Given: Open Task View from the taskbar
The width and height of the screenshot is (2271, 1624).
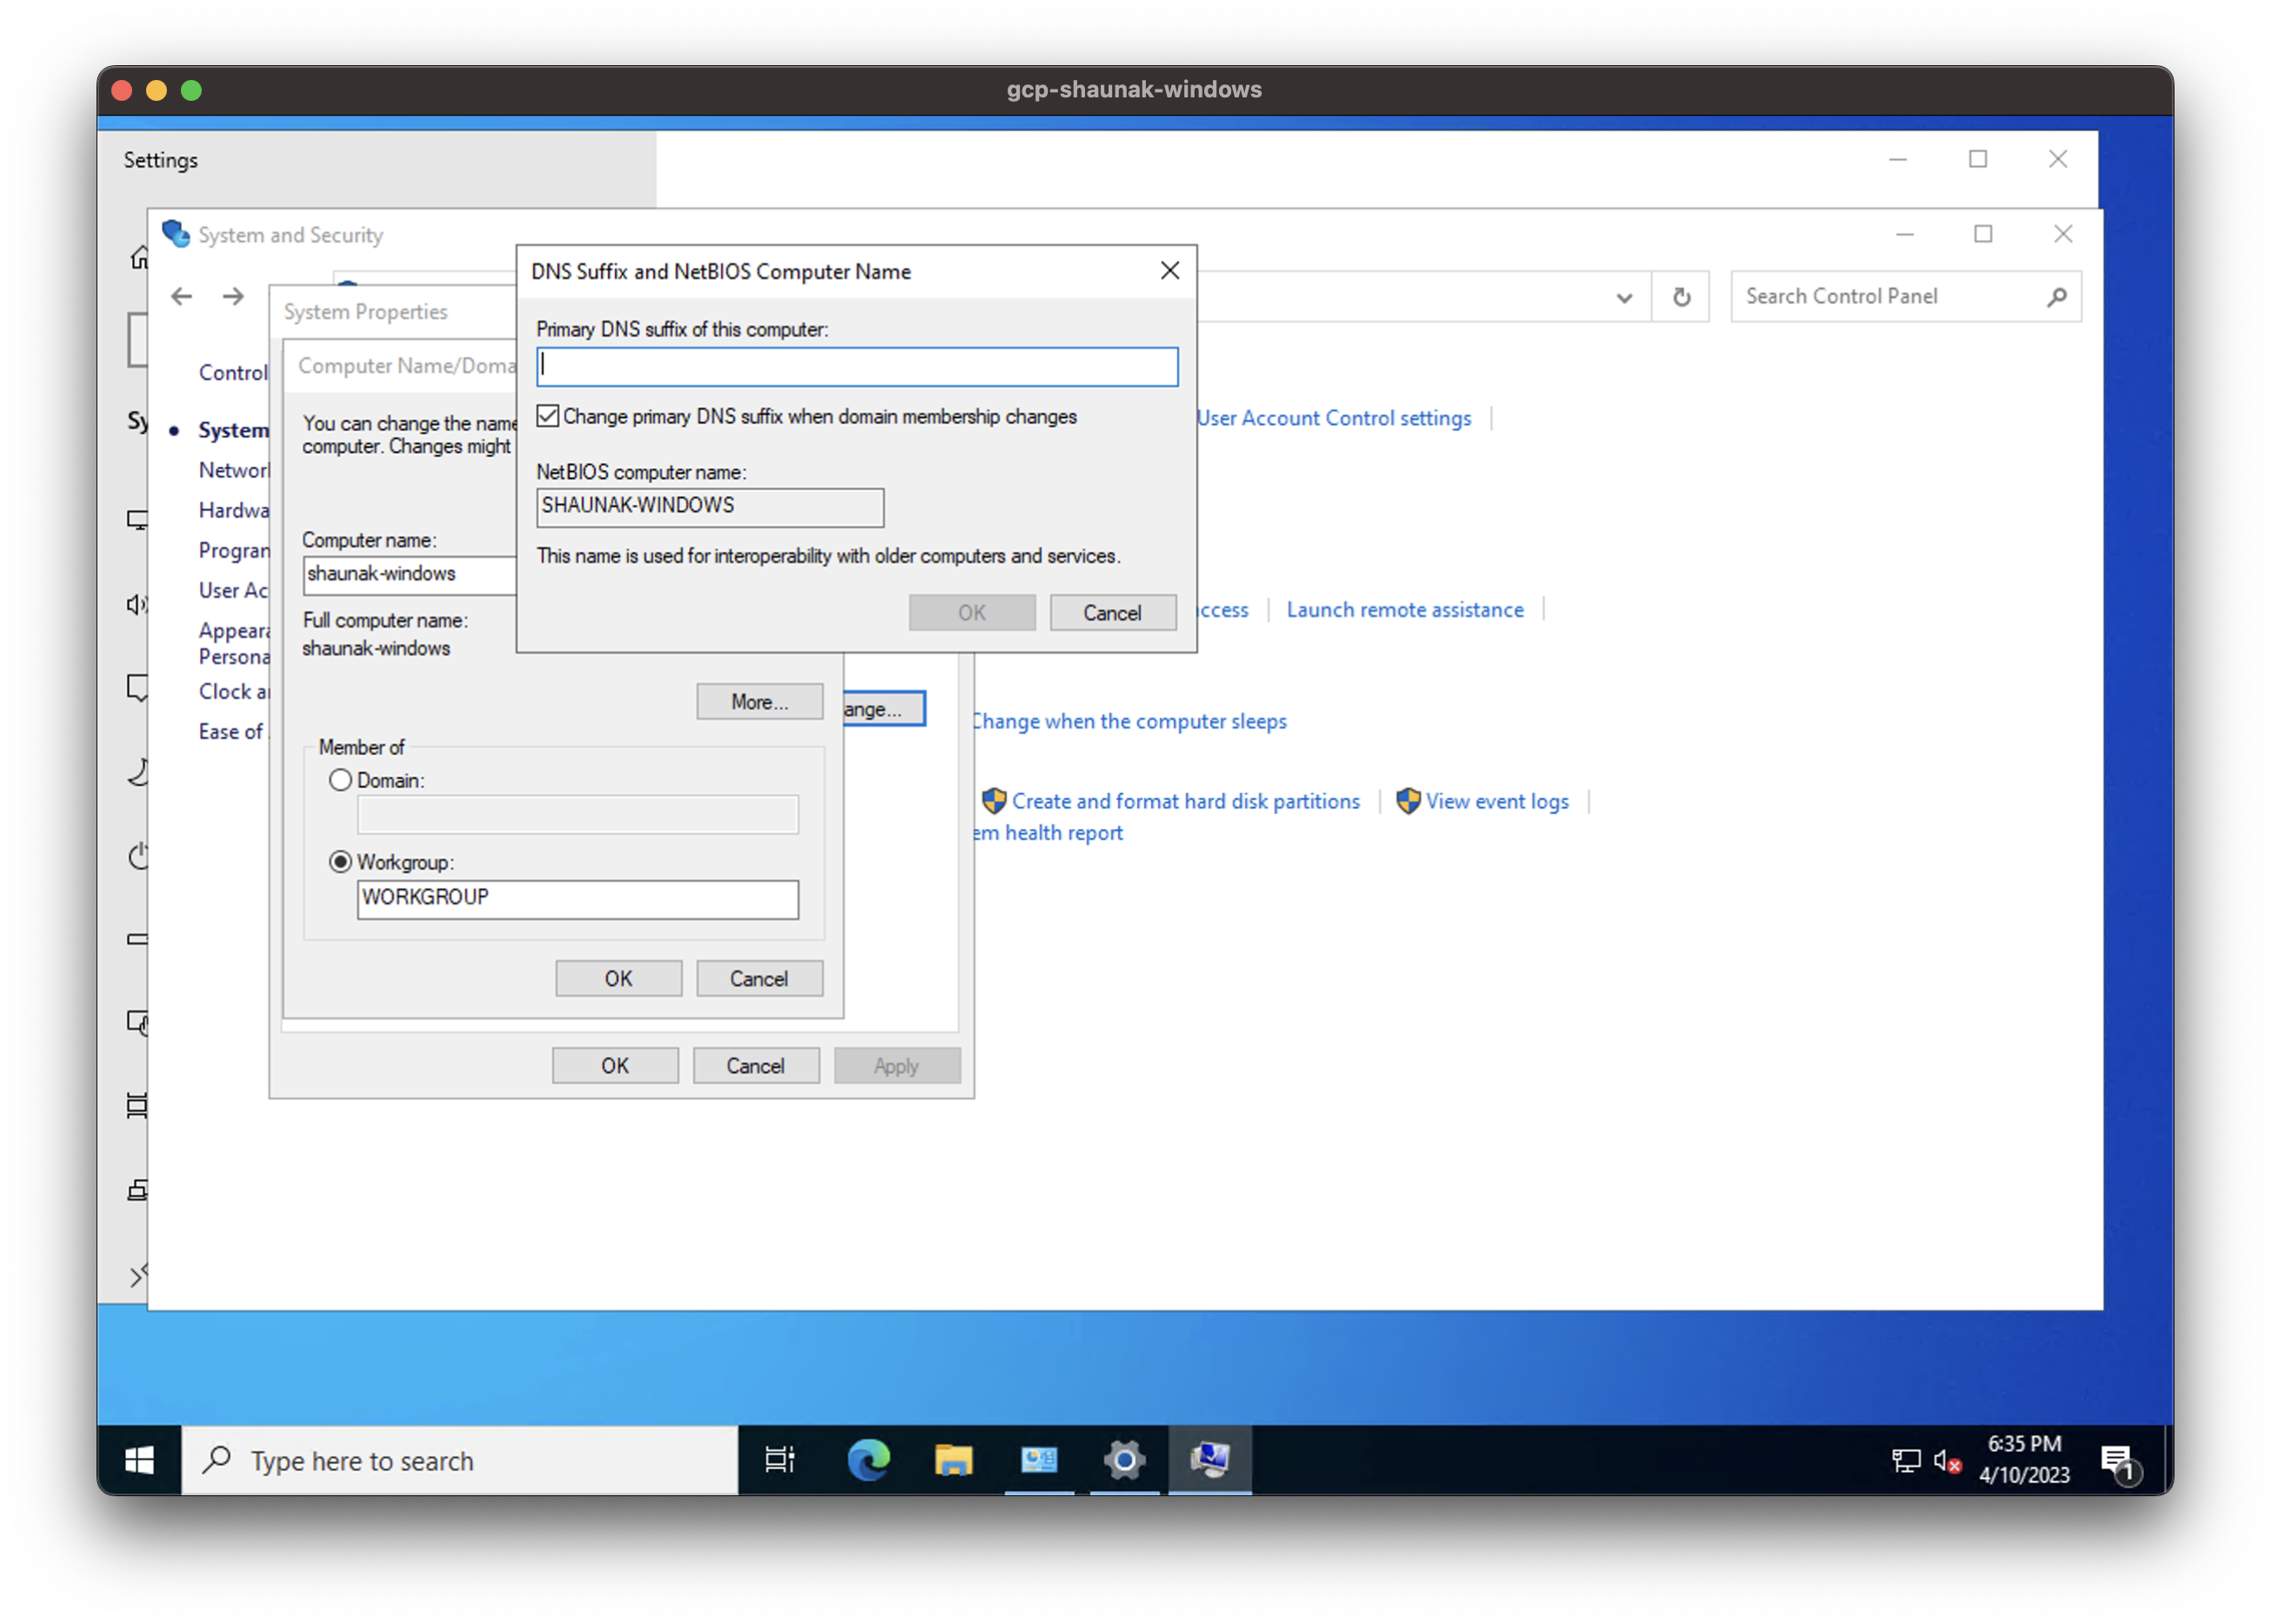Looking at the screenshot, I should 778,1460.
